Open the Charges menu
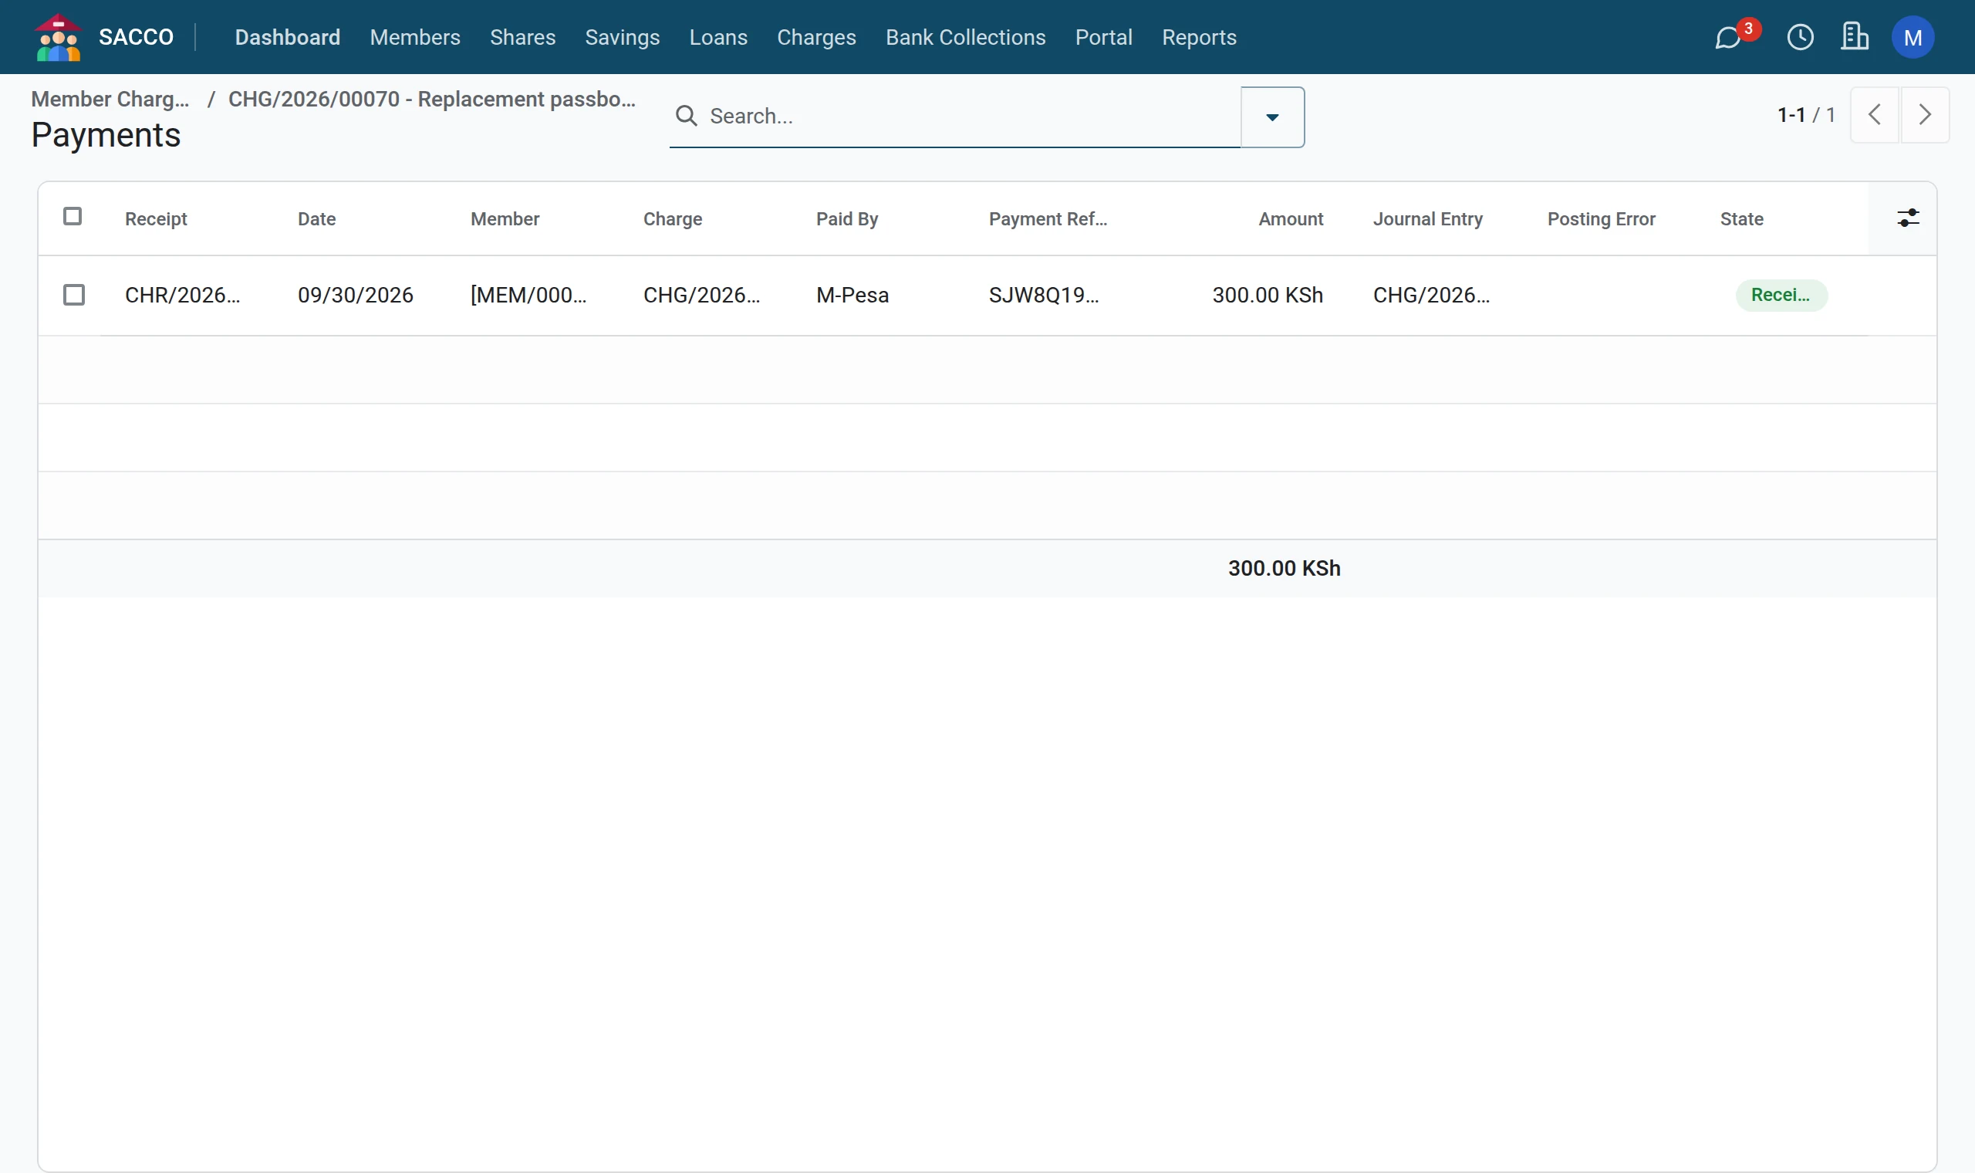The height and width of the screenshot is (1173, 1975). click(x=816, y=37)
